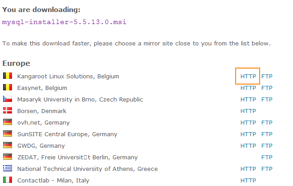Click the Czech flag beside Masaryk University
Screen dimensions: 293x186
[x=8, y=99]
